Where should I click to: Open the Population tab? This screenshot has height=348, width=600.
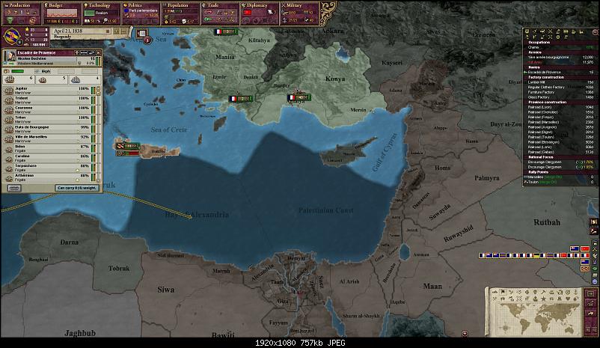[x=180, y=13]
